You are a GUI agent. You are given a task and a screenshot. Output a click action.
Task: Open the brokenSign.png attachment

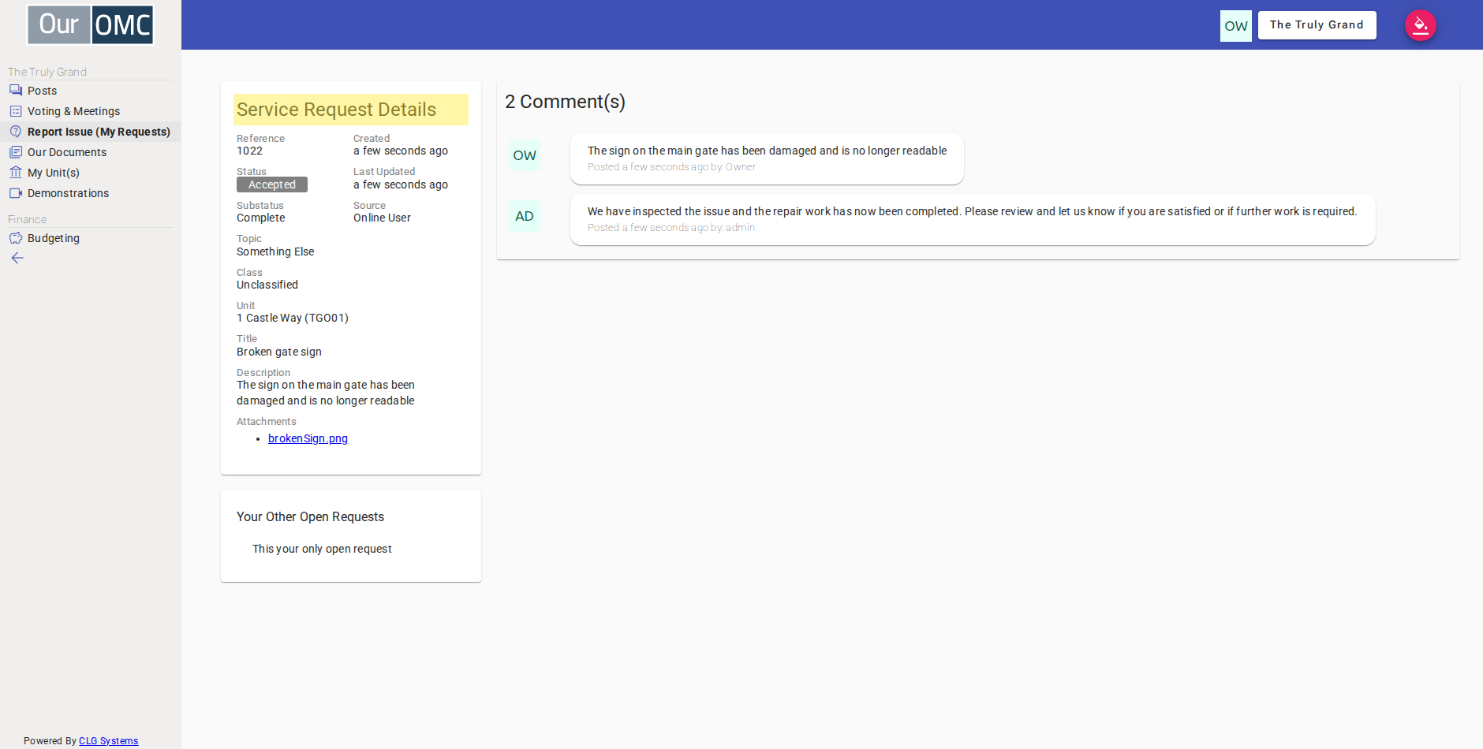click(308, 438)
